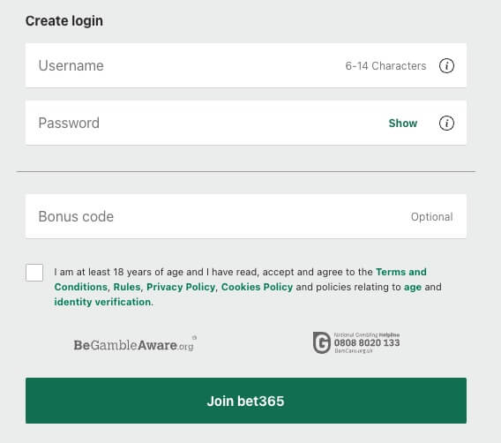Viewport: 501px width, 443px height.
Task: Open the Rules link
Action: pos(127,287)
